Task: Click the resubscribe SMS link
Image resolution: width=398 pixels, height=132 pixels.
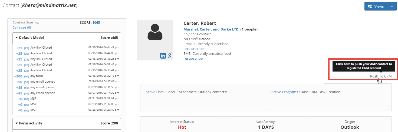Action: pyautogui.click(x=193, y=58)
